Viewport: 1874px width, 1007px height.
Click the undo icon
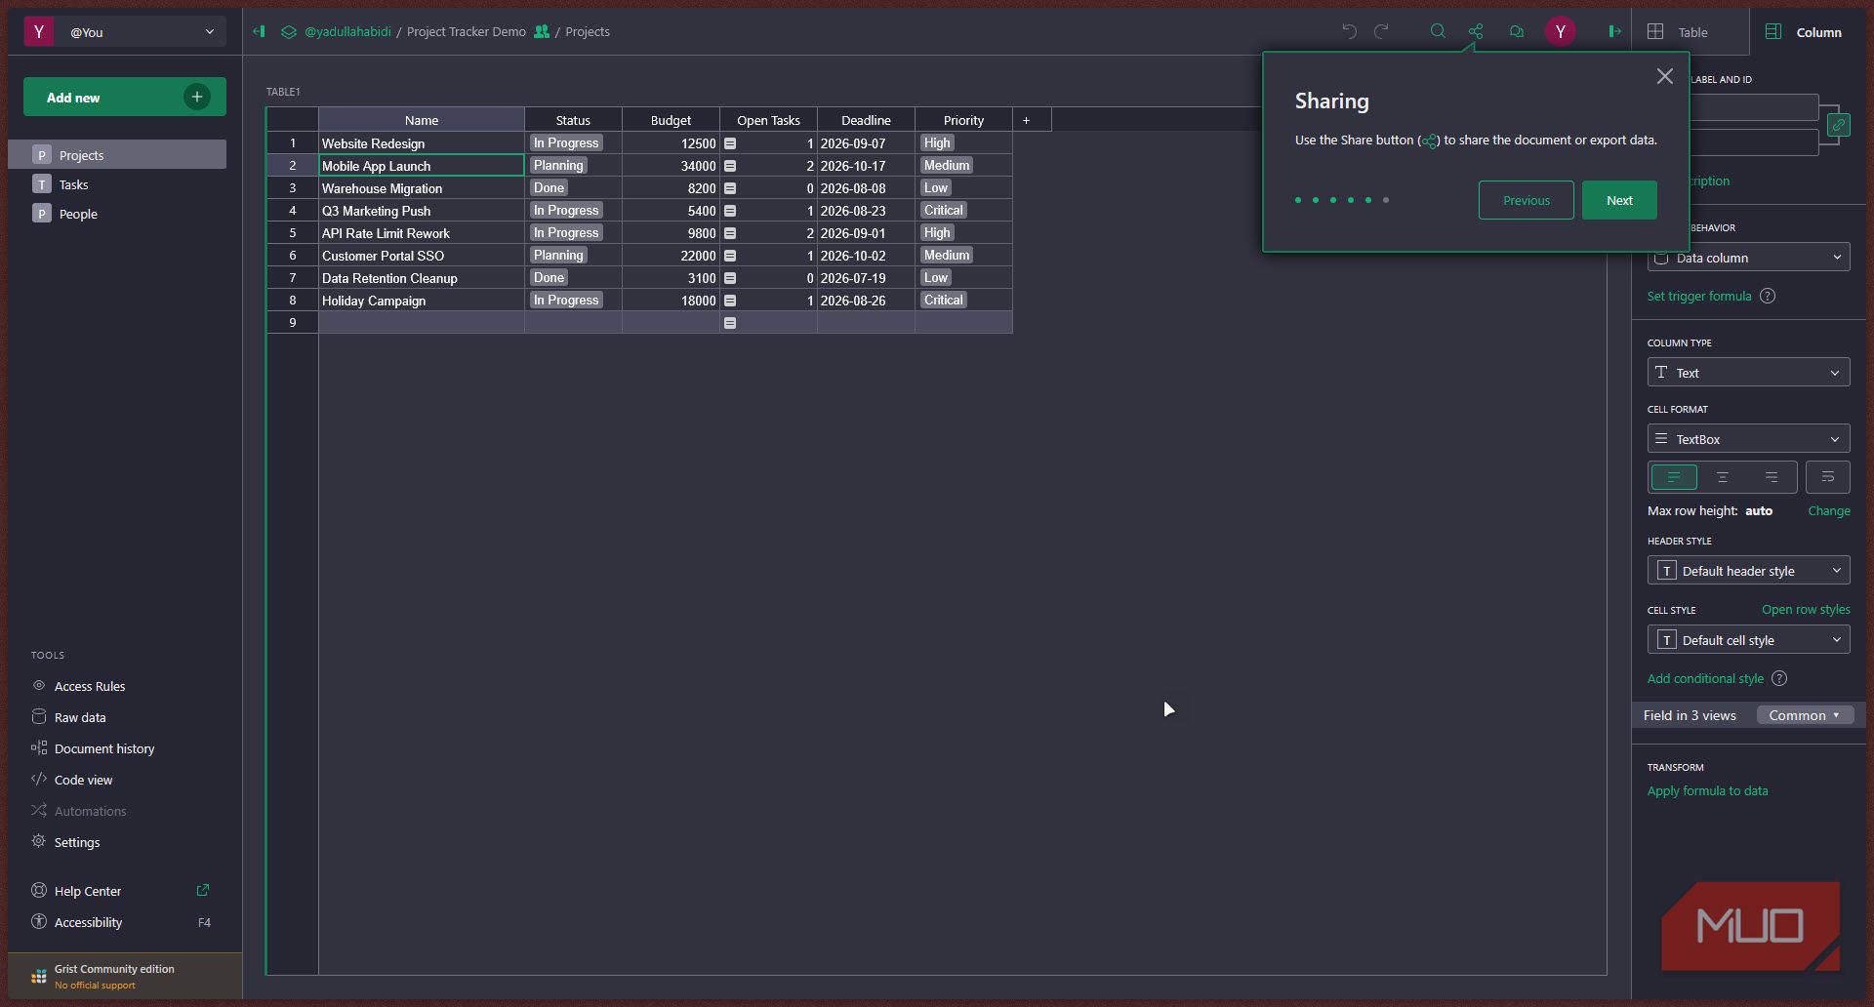1349,31
